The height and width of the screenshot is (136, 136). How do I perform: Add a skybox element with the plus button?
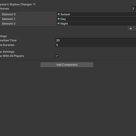tap(131, 29)
